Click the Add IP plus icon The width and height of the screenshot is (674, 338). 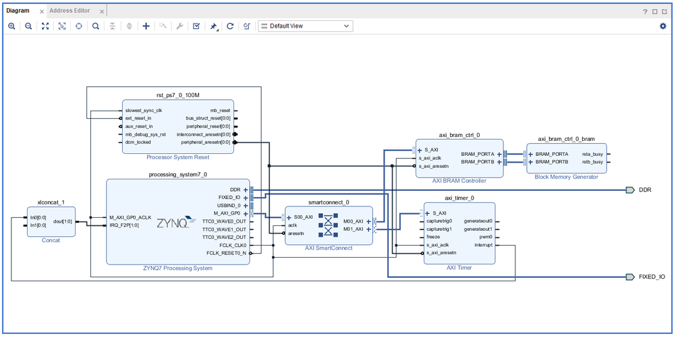pyautogui.click(x=146, y=26)
